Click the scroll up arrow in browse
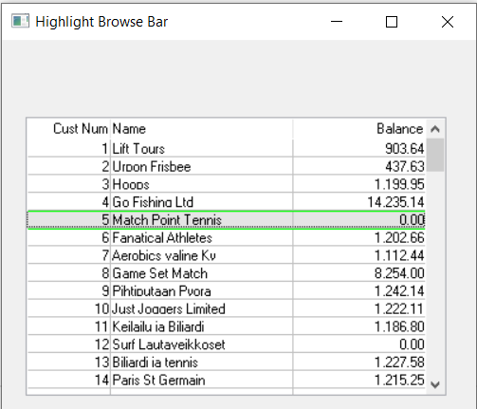 coord(435,129)
